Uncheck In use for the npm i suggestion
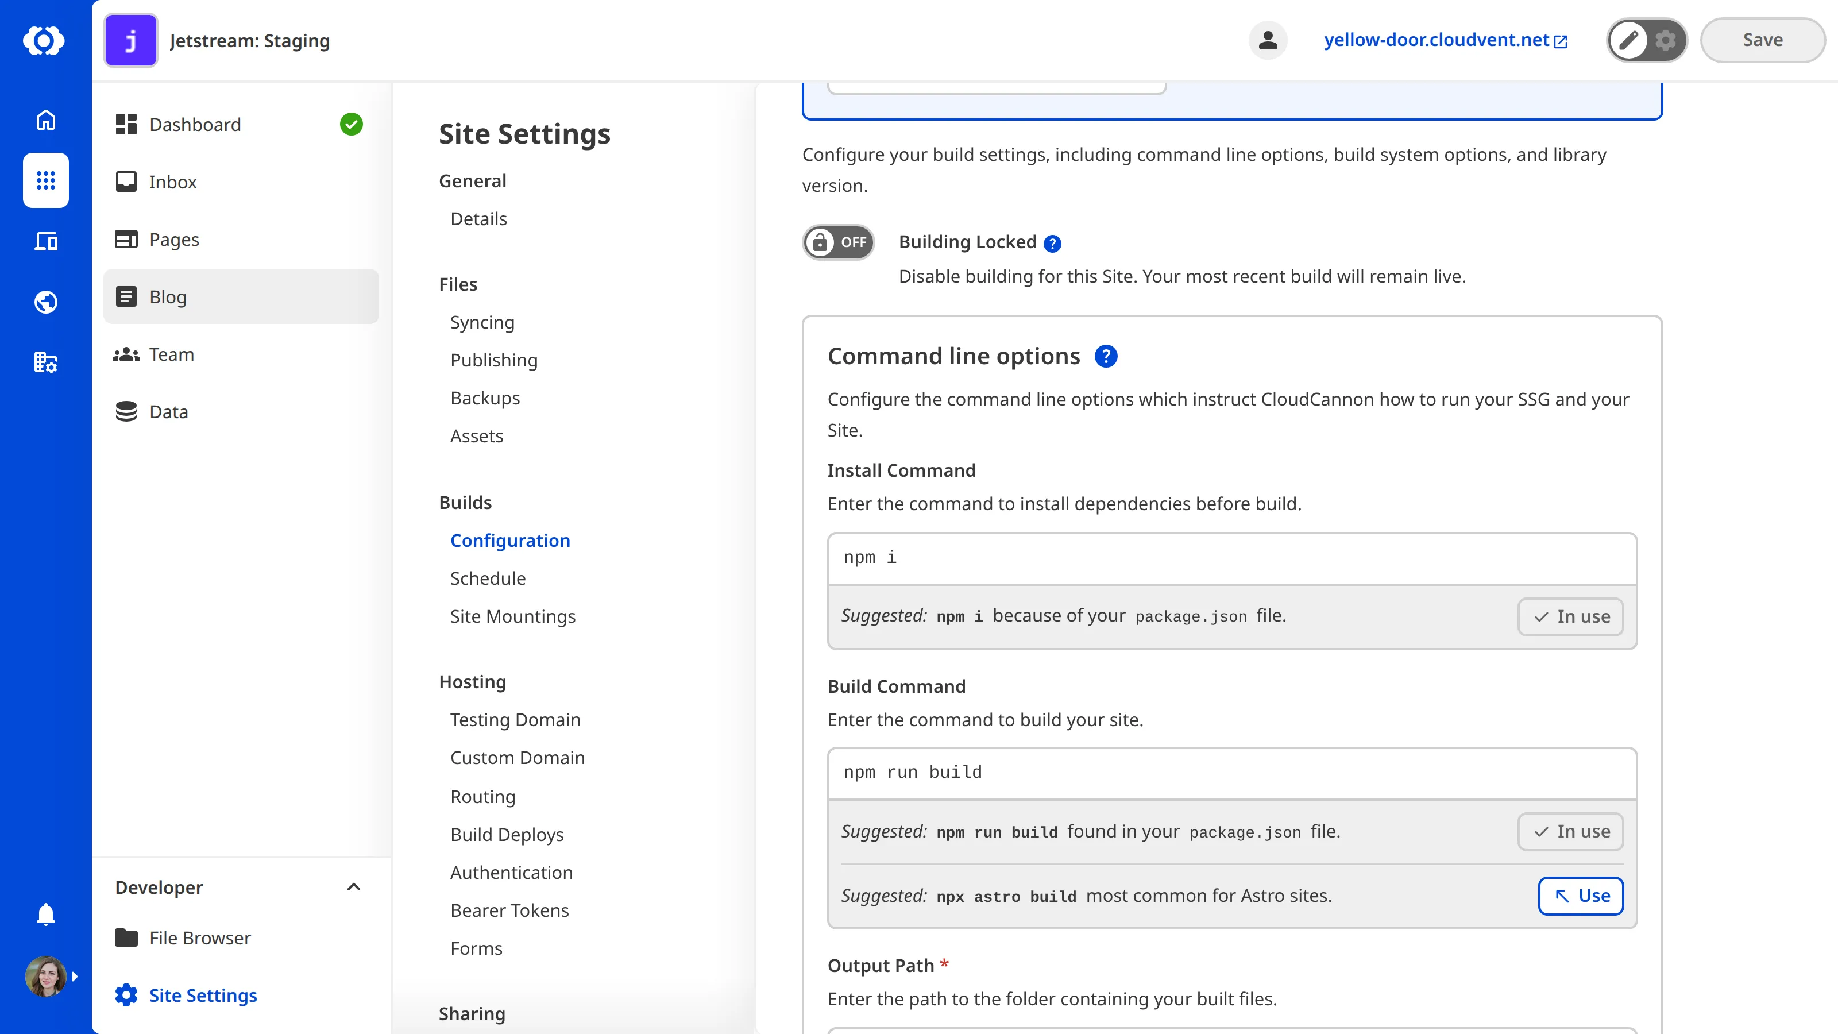Viewport: 1838px width, 1034px height. coord(1570,616)
